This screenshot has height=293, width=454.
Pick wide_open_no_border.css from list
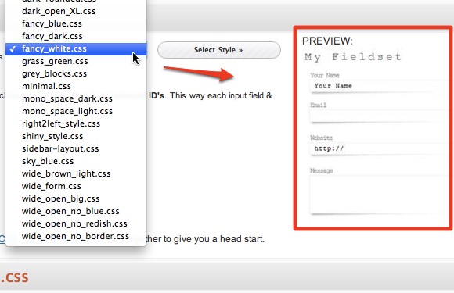76,236
